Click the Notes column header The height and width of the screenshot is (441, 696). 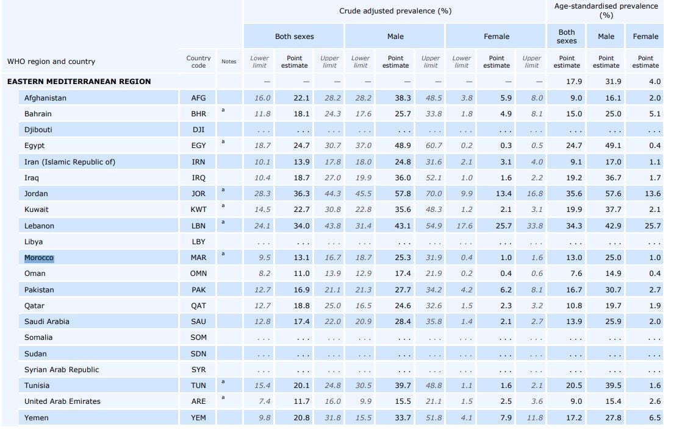point(229,62)
